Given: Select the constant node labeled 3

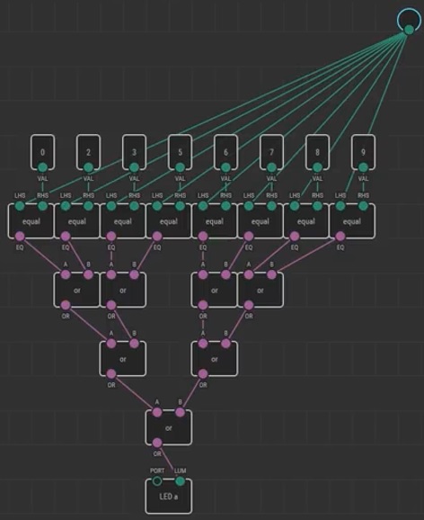Looking at the screenshot, I should pyautogui.click(x=134, y=152).
